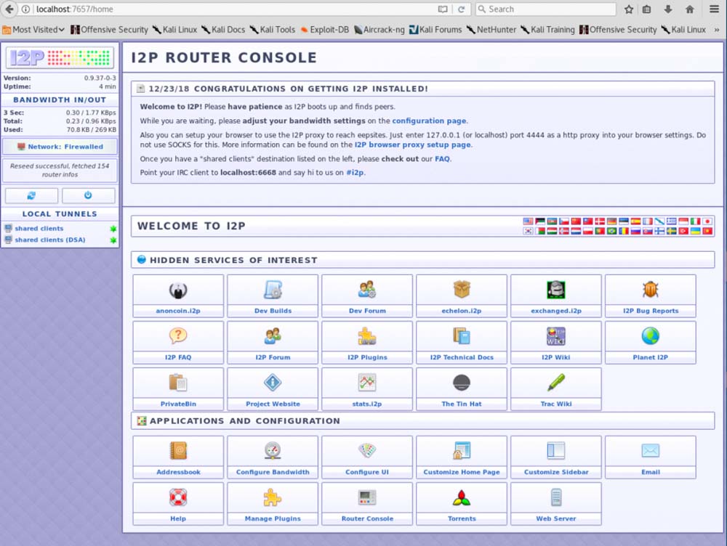Open Configure Bandwidth gauge tile

[273, 457]
